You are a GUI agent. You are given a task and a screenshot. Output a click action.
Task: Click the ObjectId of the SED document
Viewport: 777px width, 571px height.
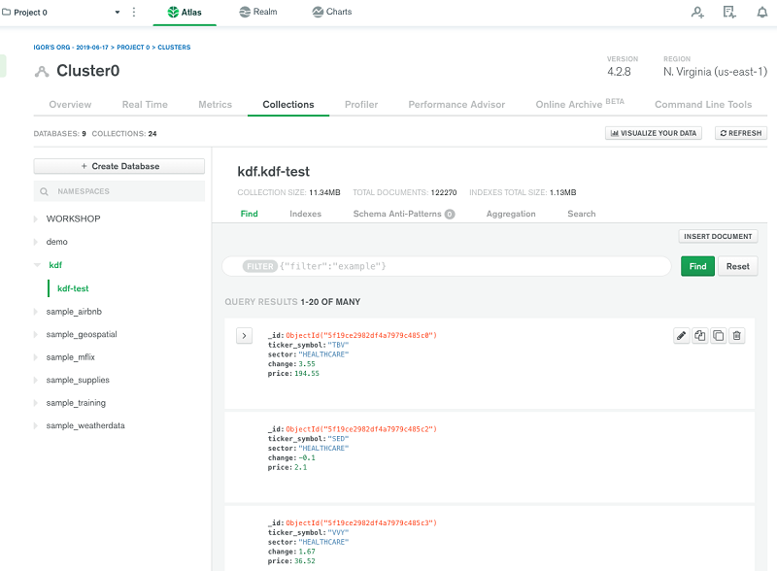361,429
